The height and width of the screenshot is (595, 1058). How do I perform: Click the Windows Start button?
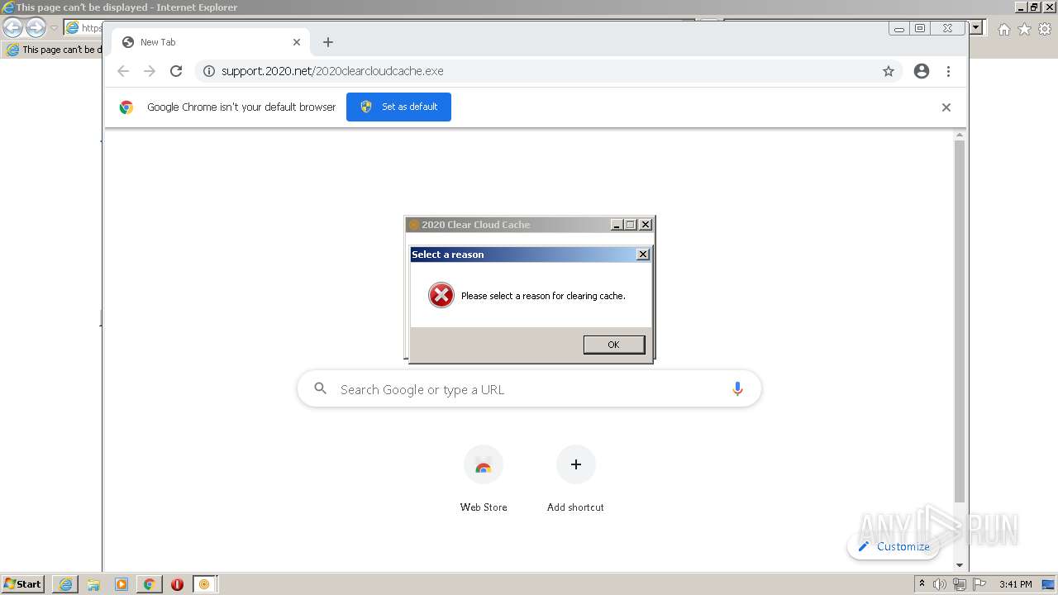pos(22,584)
